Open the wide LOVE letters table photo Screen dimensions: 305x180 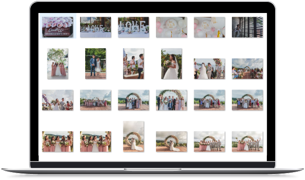pos(95,27)
